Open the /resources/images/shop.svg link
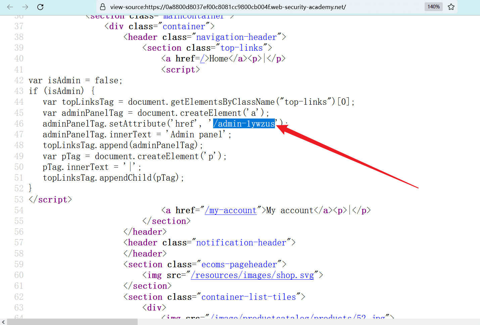The height and width of the screenshot is (325, 480). click(x=252, y=275)
